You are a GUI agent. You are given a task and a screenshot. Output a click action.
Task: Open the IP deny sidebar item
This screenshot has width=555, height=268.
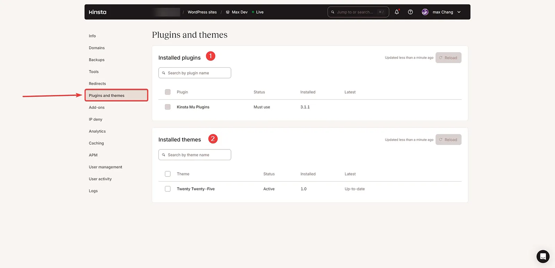pos(95,119)
